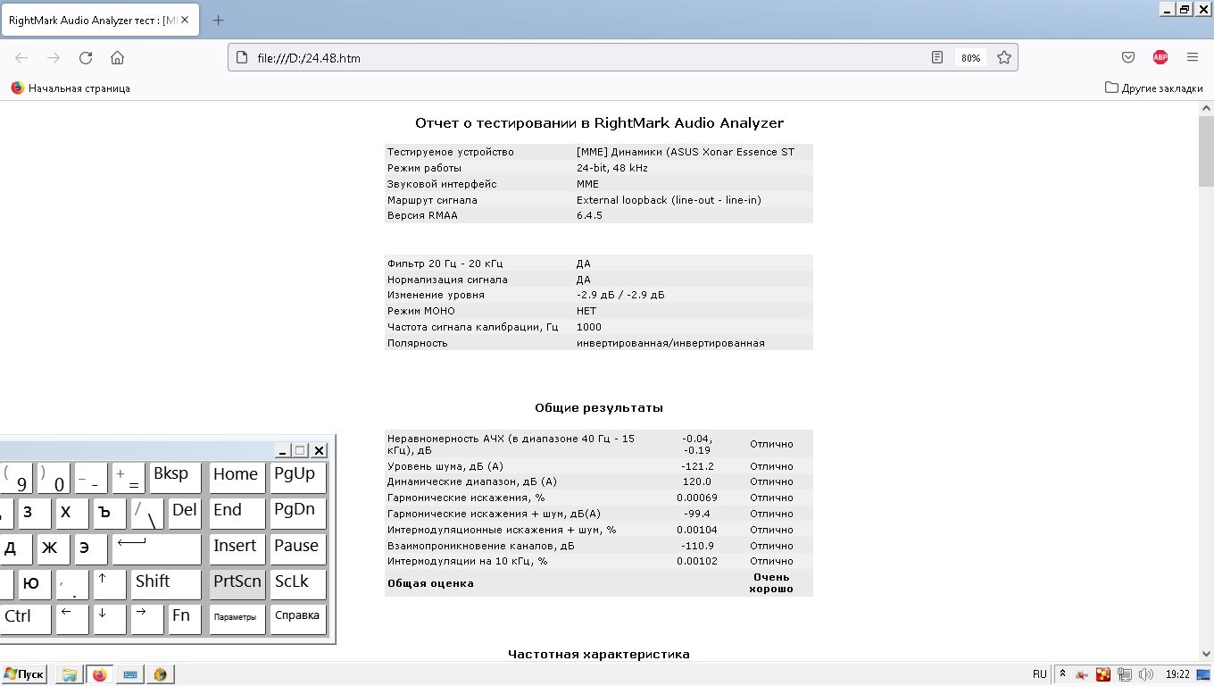Open the Adblock Plus extension icon
Image resolution: width=1214 pixels, height=686 pixels.
[1160, 58]
